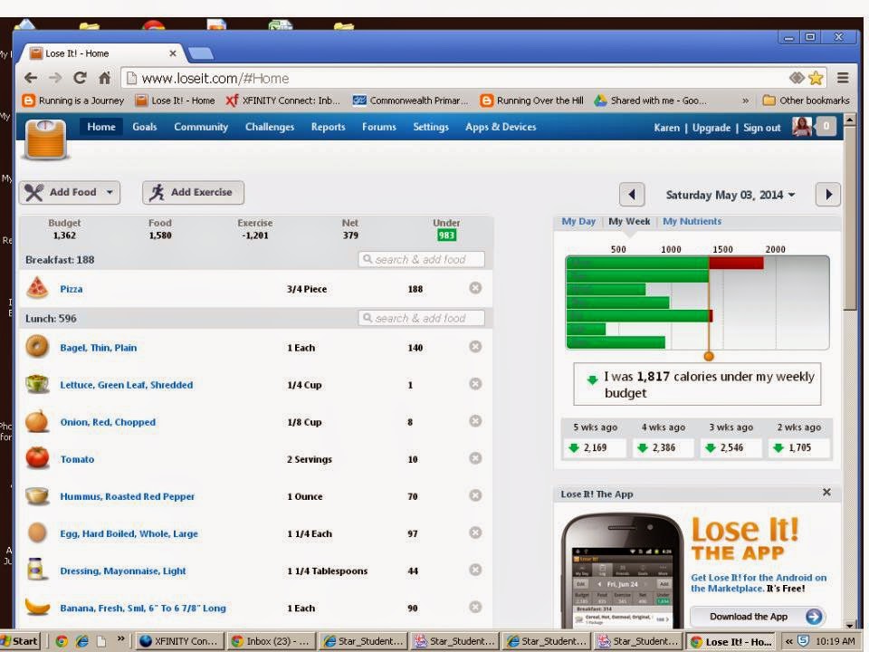Click the Karen profile photo

pos(801,127)
